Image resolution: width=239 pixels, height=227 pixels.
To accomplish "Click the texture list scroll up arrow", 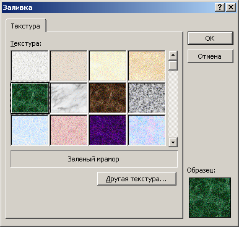I will pos(173,55).
